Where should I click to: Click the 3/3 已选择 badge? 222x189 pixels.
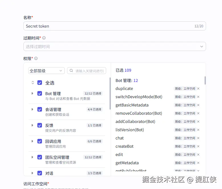click(94, 173)
